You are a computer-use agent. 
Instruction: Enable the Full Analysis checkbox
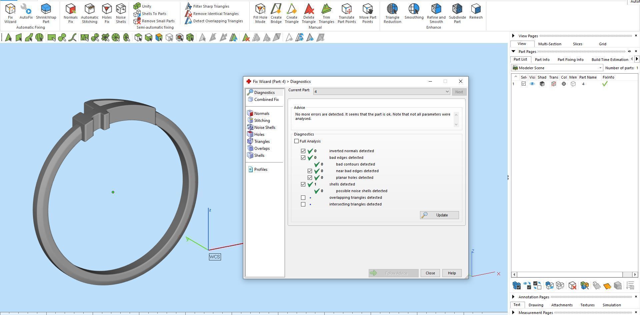[297, 141]
